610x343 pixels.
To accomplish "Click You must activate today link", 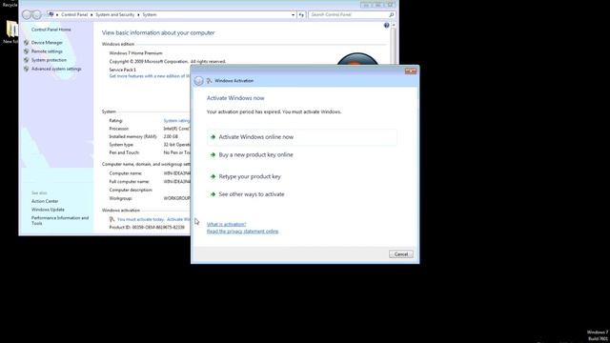I will coord(140,219).
